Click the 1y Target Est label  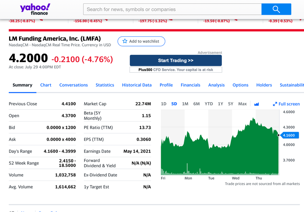tap(97, 187)
